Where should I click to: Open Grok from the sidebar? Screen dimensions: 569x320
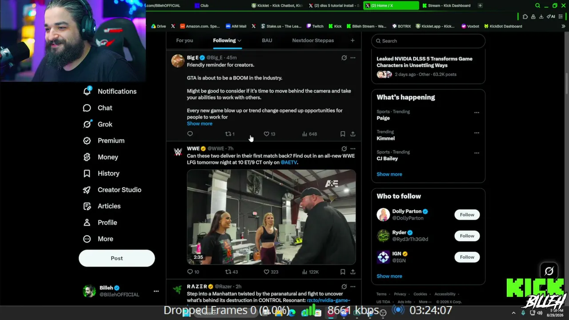click(98, 124)
